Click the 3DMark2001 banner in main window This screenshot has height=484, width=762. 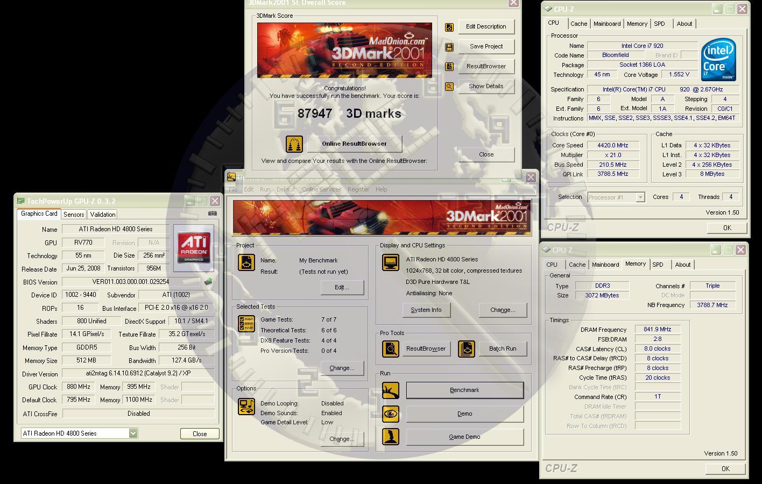point(382,218)
